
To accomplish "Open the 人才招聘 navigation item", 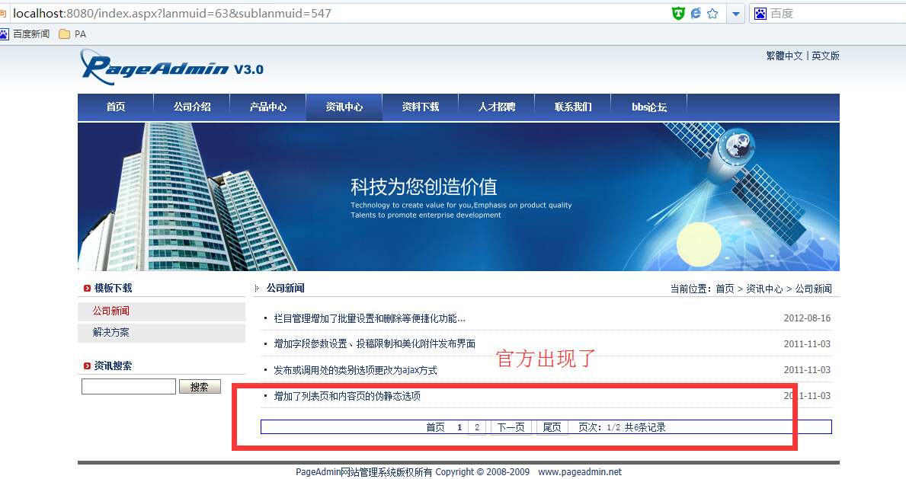I will (496, 107).
